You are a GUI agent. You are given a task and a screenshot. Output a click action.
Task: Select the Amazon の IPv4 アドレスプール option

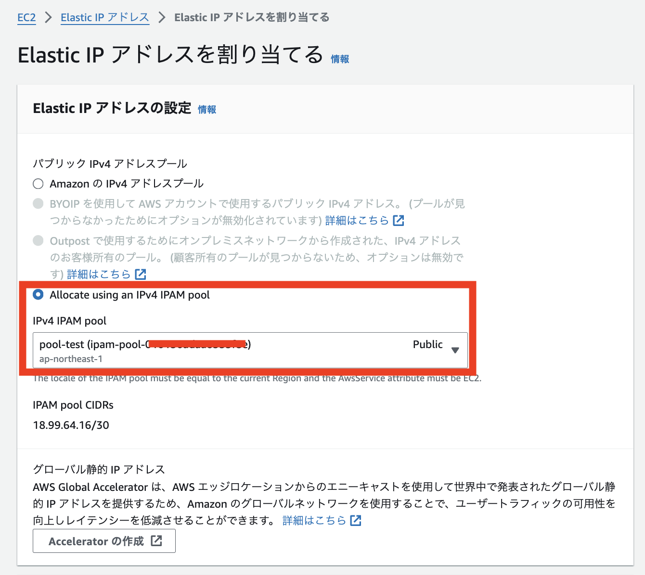tap(38, 184)
